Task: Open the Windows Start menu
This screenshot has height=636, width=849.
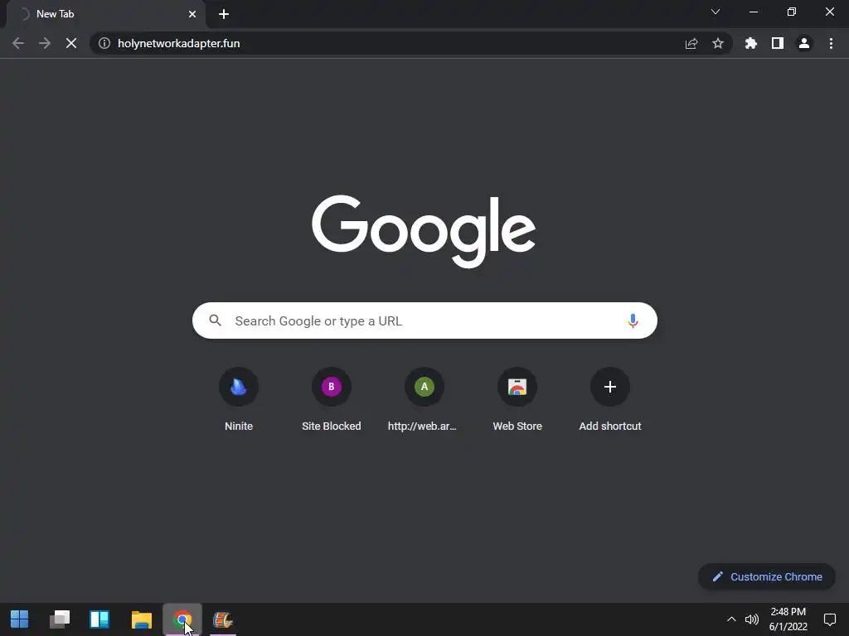Action: 20,619
